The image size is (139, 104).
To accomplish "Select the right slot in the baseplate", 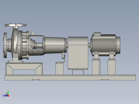I will click(105, 80).
